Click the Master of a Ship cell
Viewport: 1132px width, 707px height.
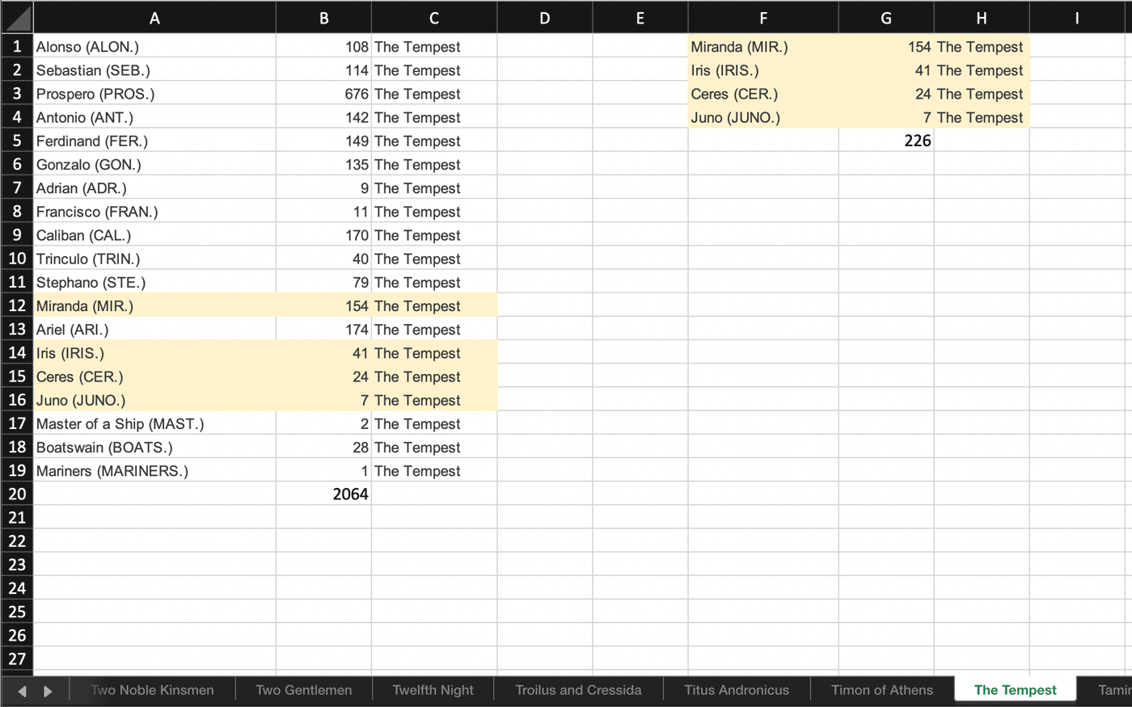click(154, 423)
